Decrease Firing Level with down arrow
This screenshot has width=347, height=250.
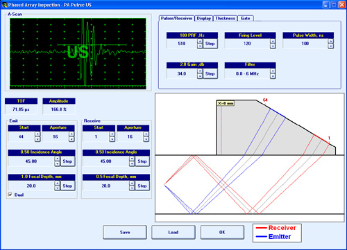coord(273,46)
